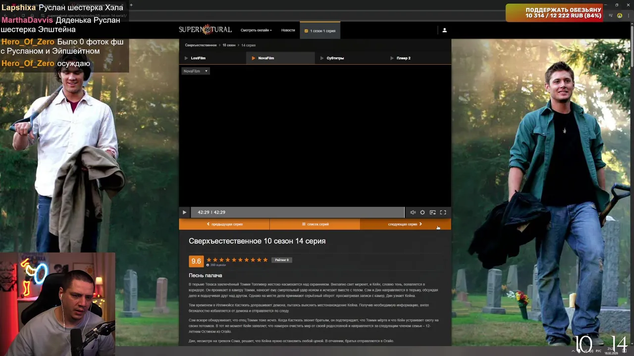Open список серий
Image resolution: width=634 pixels, height=356 pixels.
tap(315, 224)
